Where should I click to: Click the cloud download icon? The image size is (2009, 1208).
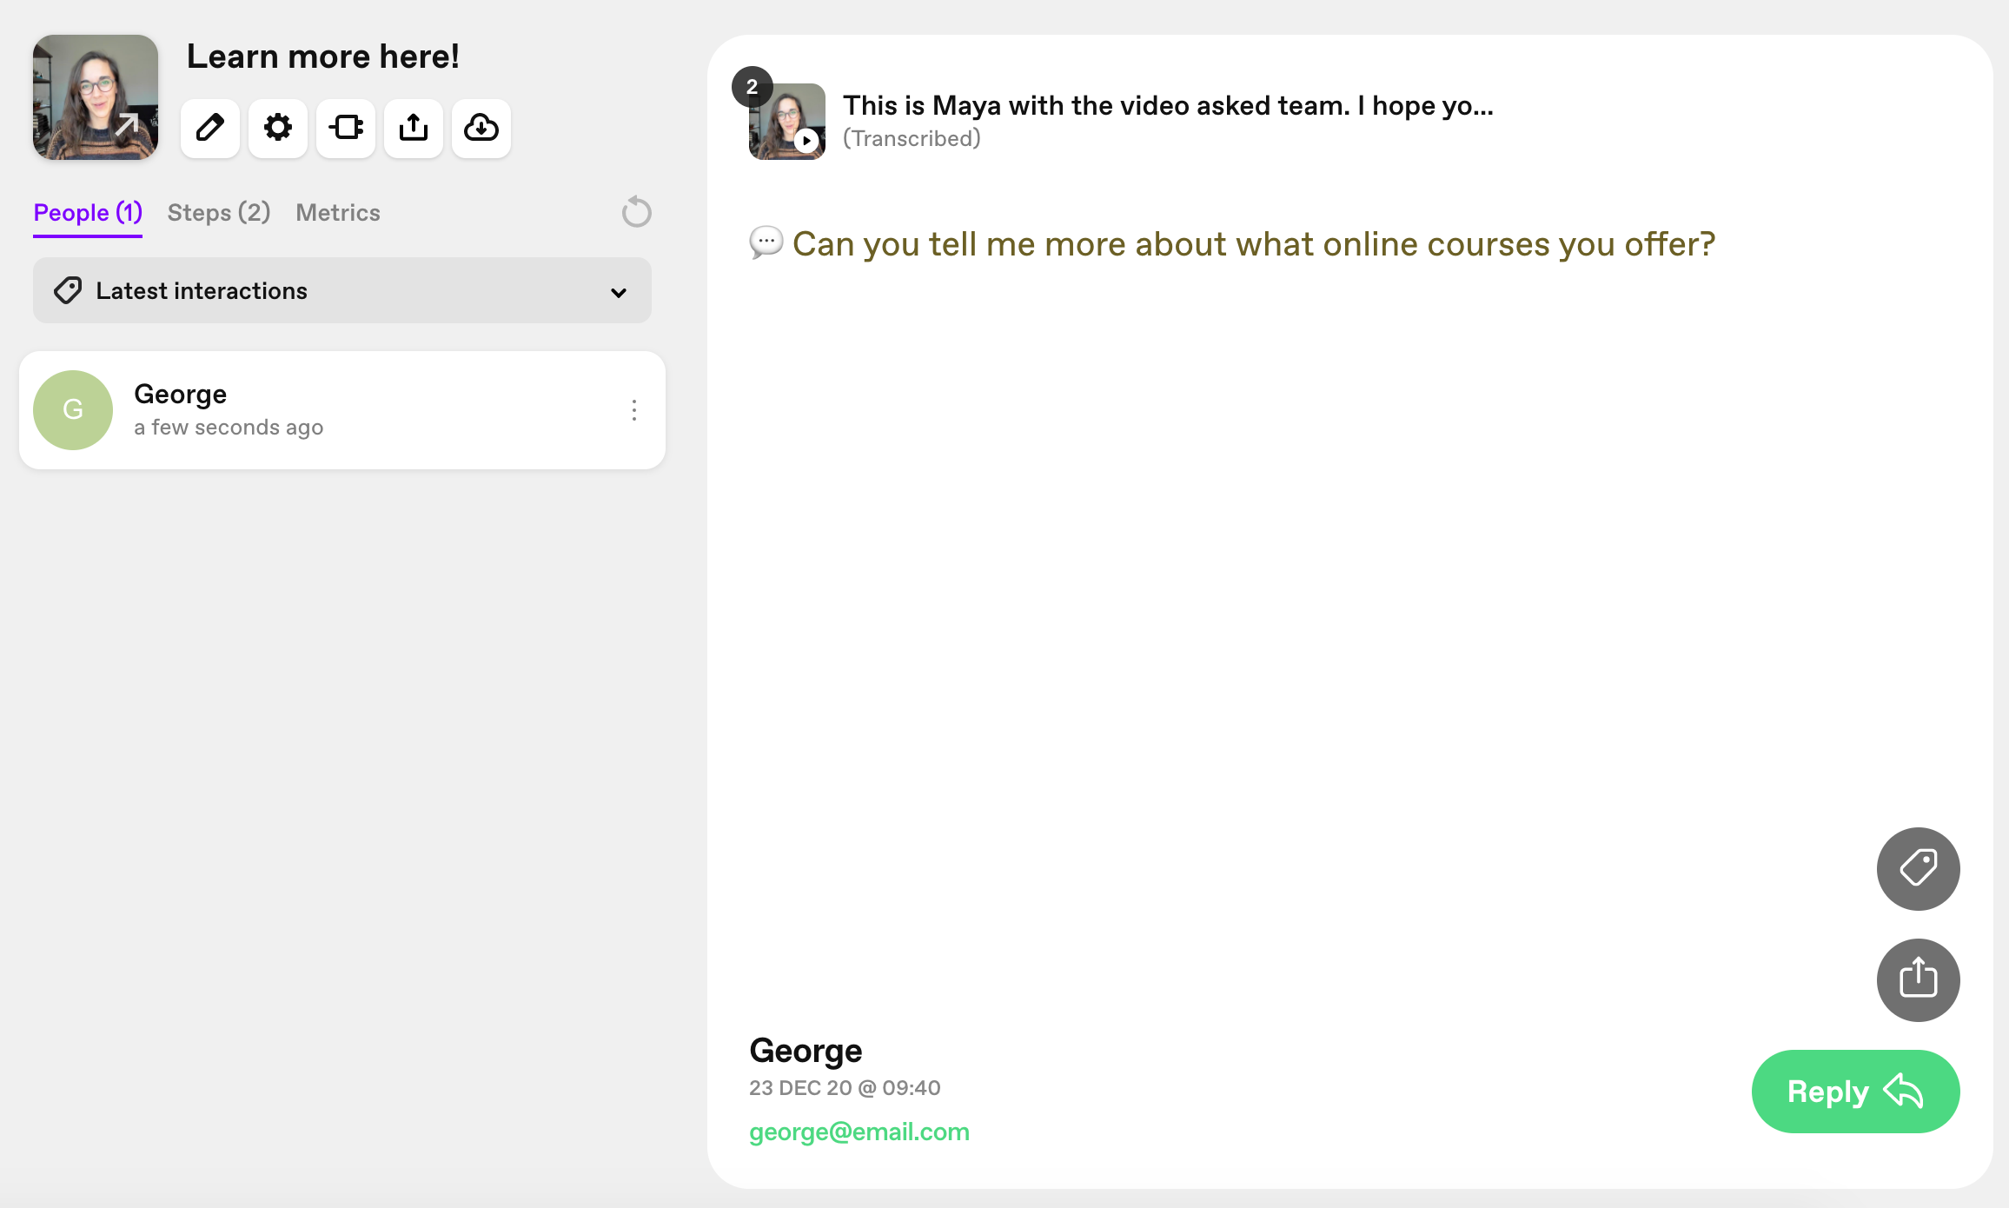[x=481, y=128]
